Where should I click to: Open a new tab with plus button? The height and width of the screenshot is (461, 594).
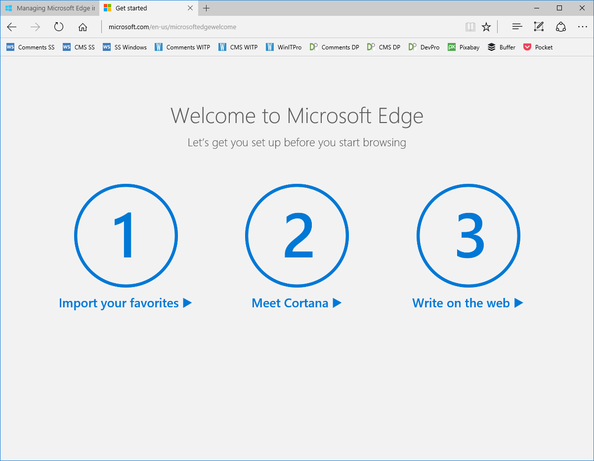[207, 8]
